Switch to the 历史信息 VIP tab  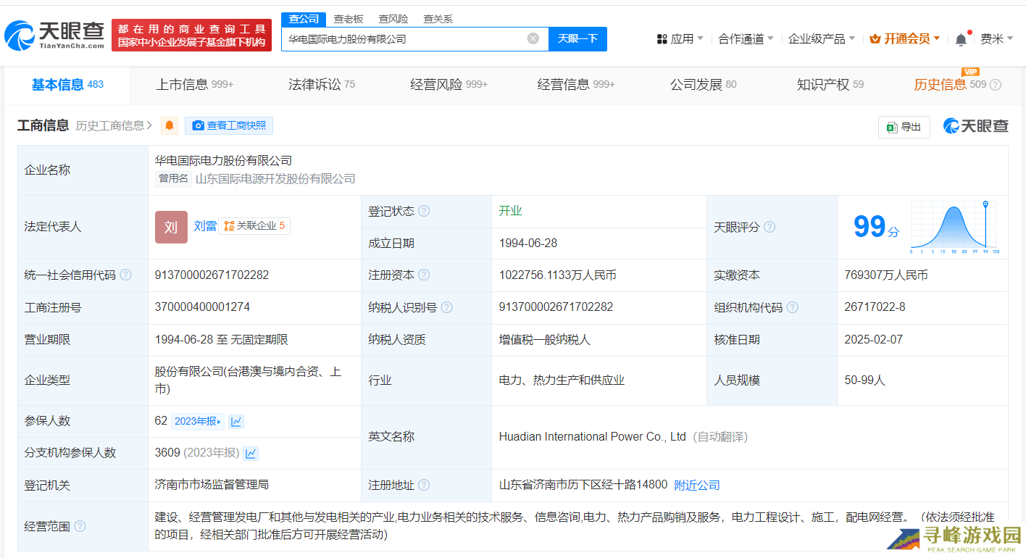point(950,85)
